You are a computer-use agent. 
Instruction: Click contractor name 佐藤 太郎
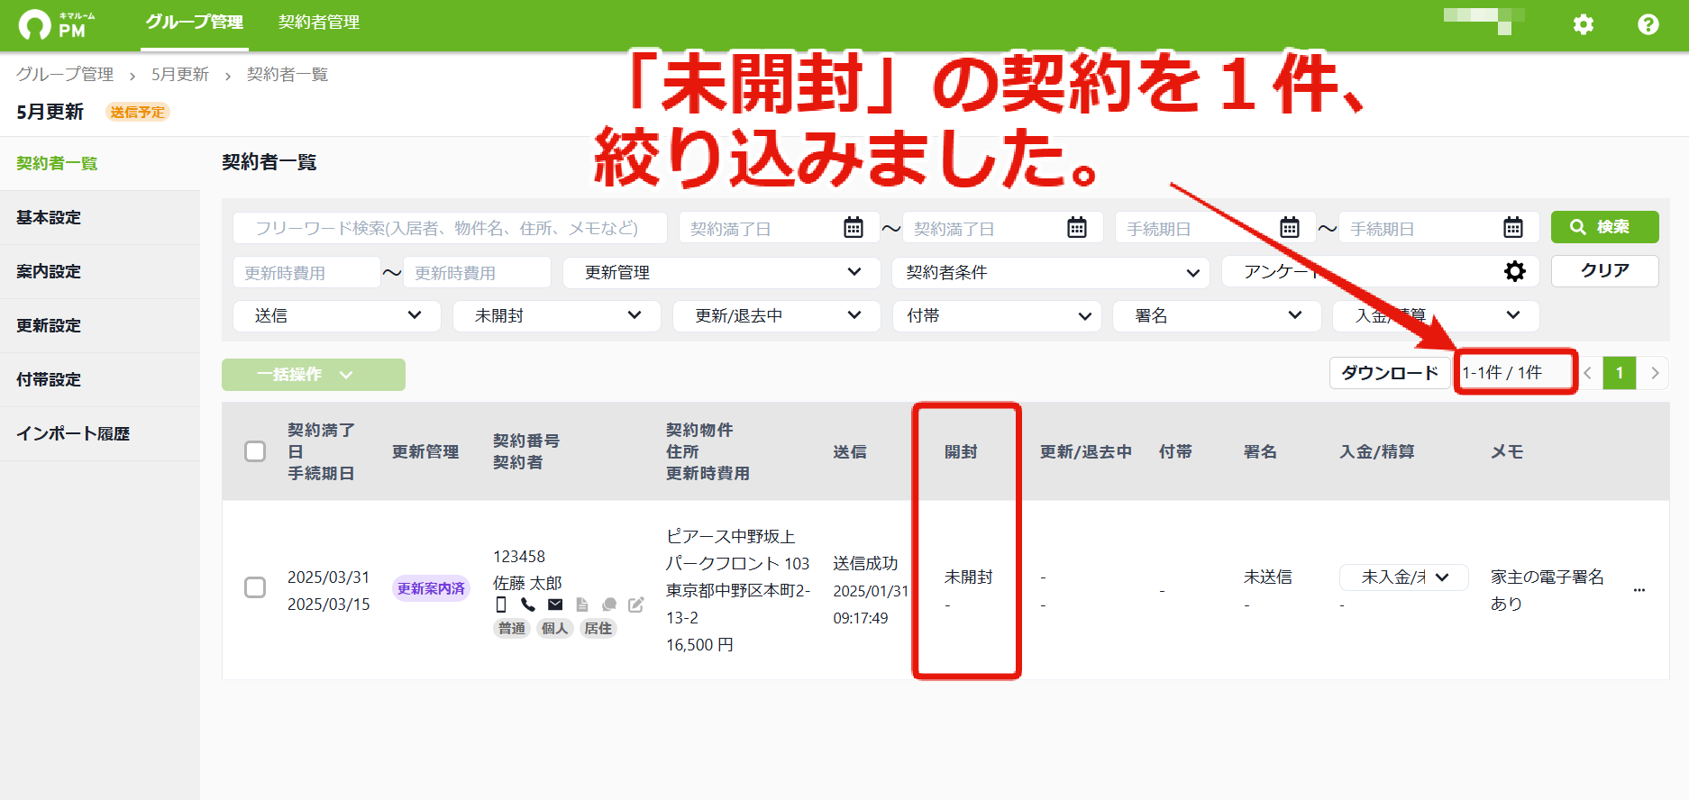pos(527,583)
